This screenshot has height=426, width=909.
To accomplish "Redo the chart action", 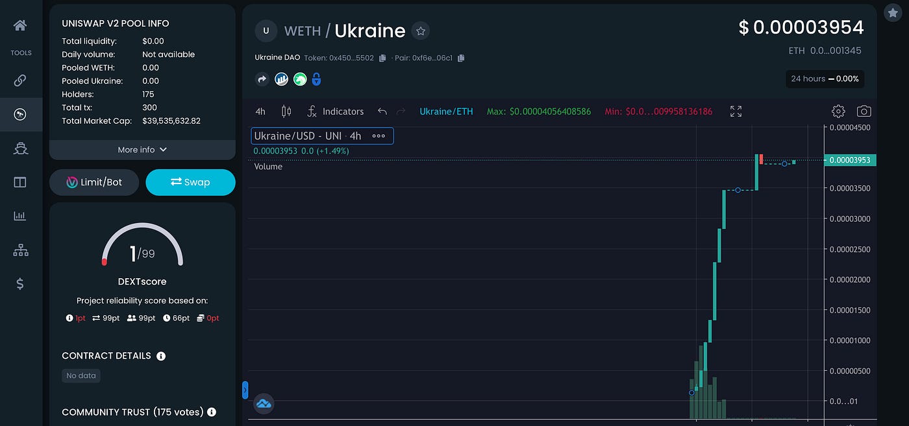I will [401, 112].
